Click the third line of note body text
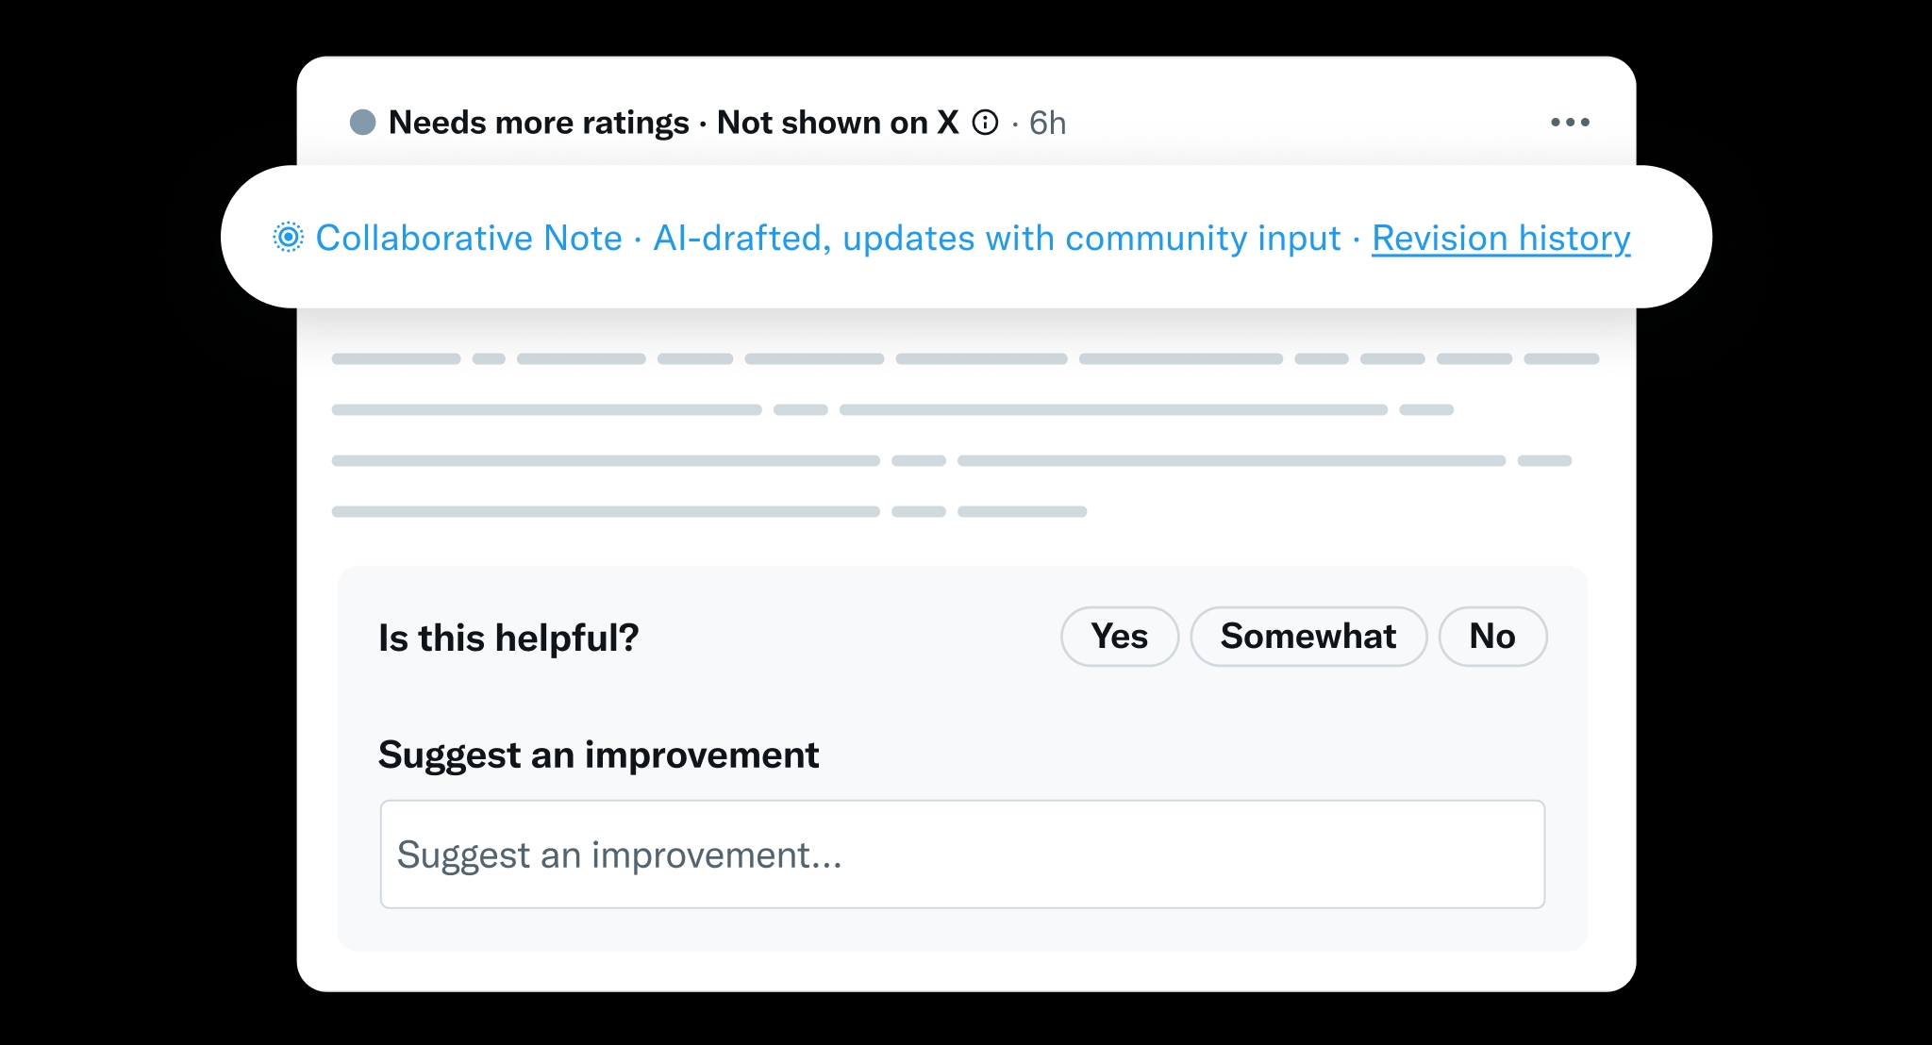Image resolution: width=1932 pixels, height=1045 pixels. pos(951,461)
